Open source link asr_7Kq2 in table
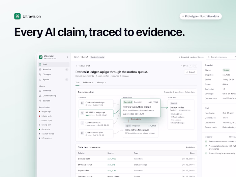236x177 pixels. (x=112, y=159)
